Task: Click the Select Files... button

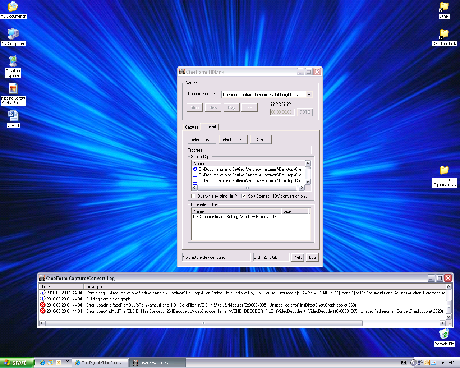Action: point(202,139)
